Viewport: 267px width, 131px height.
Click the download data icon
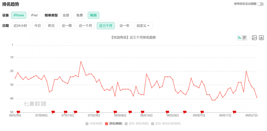[x=261, y=38]
